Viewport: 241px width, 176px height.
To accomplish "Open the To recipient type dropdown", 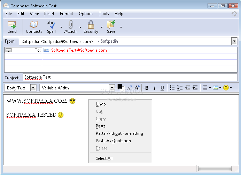I will (x=8, y=50).
